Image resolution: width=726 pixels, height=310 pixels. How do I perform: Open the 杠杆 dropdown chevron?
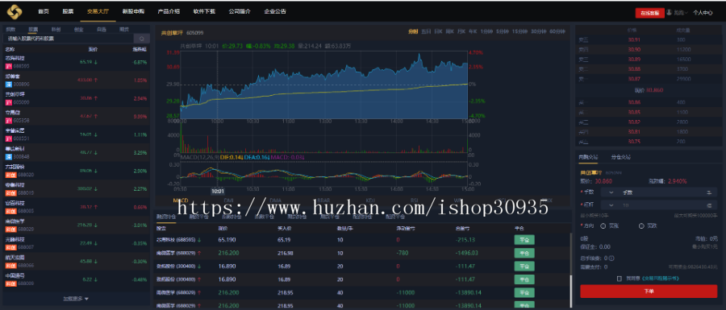pyautogui.click(x=611, y=205)
